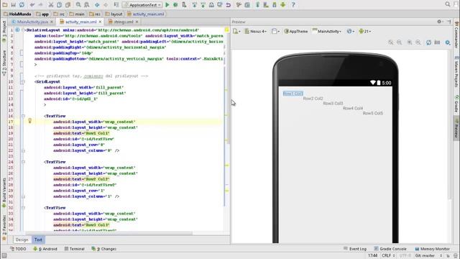Open the Changes tool window

tap(104, 249)
